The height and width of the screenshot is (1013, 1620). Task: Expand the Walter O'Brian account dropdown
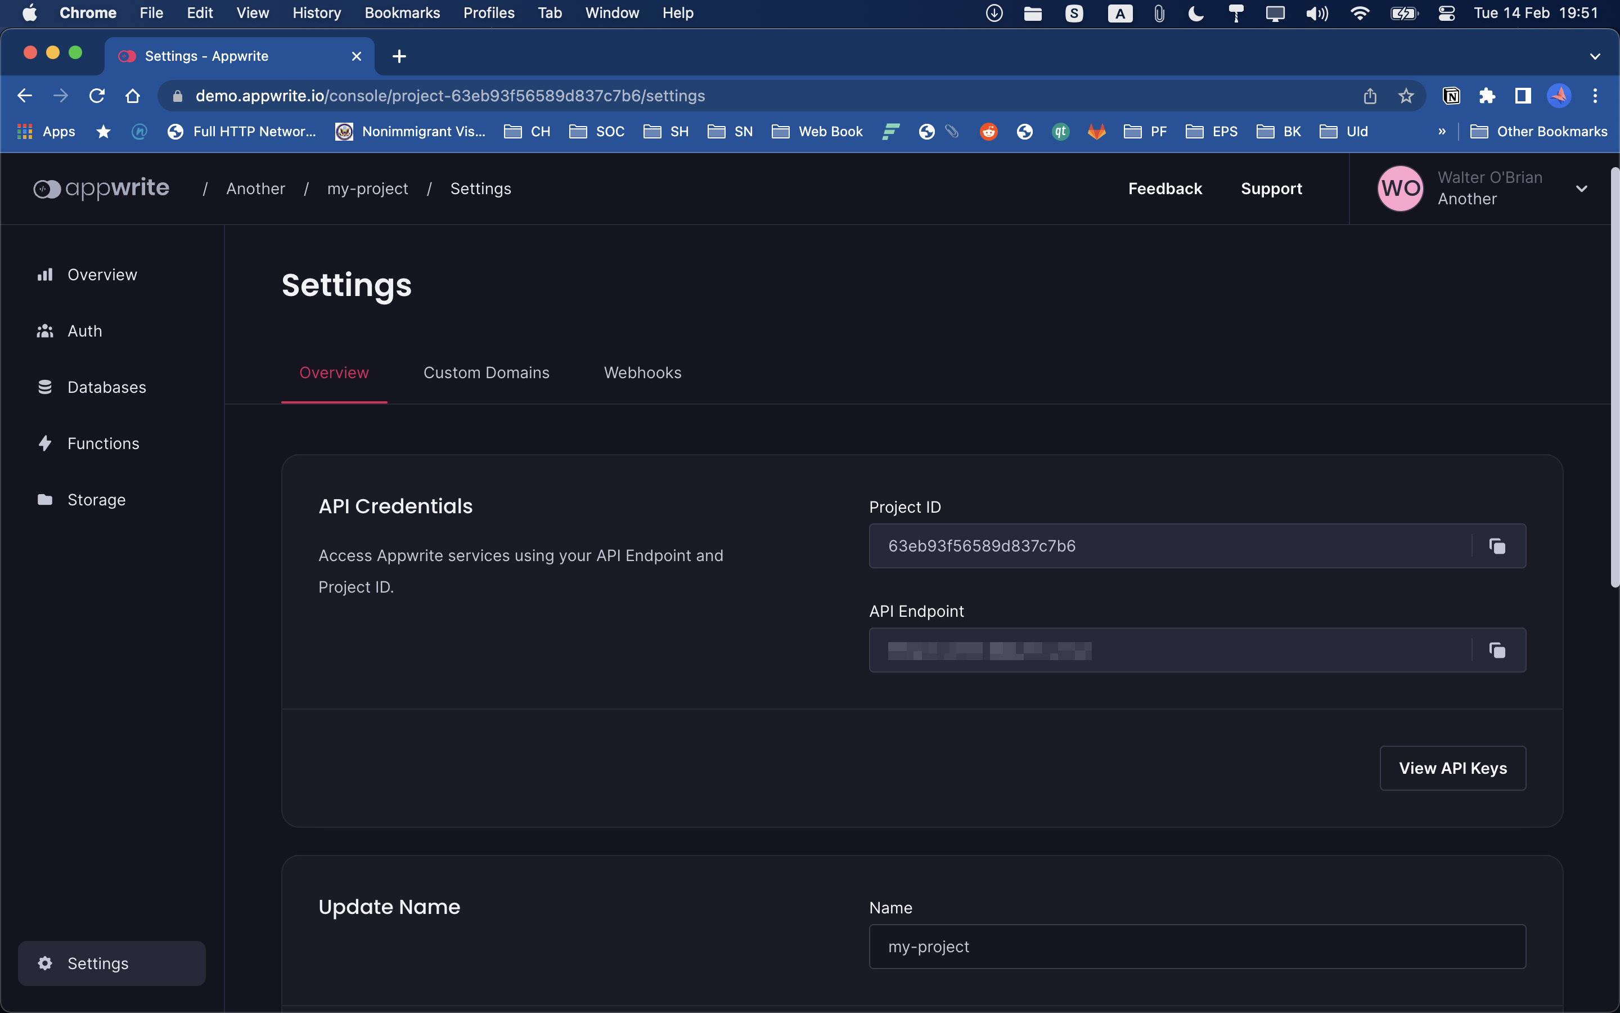tap(1582, 189)
